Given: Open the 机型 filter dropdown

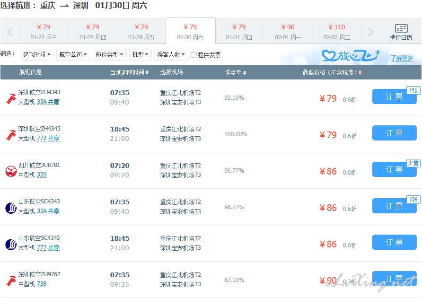Looking at the screenshot, I should pyautogui.click(x=141, y=55).
